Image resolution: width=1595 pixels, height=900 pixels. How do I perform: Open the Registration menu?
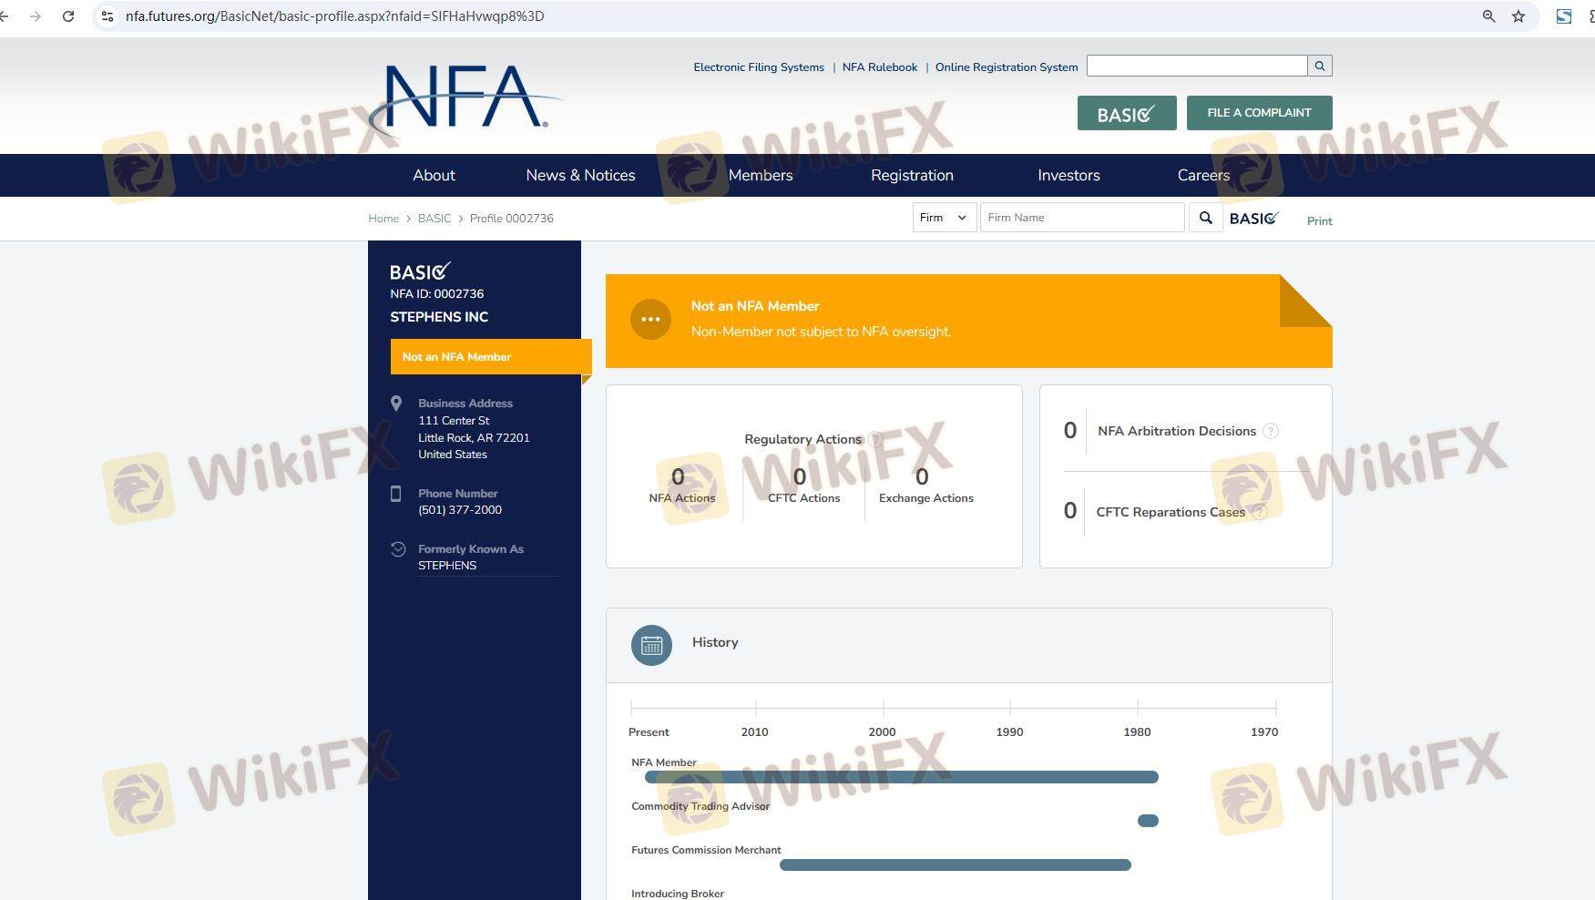(912, 175)
